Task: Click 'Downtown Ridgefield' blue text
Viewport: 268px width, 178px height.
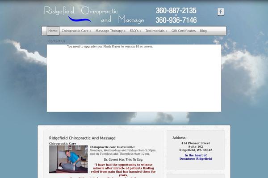Action: (196, 158)
